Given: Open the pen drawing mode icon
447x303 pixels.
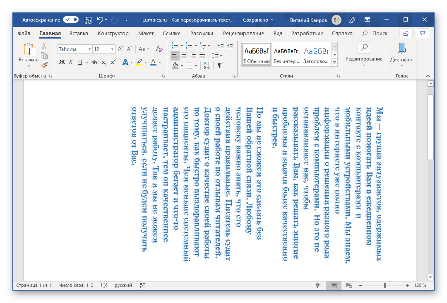Looking at the screenshot, I should click(352, 20).
